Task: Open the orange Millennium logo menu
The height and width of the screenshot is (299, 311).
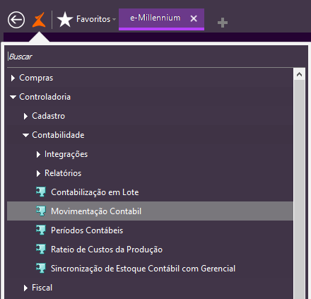Action: coord(39,20)
